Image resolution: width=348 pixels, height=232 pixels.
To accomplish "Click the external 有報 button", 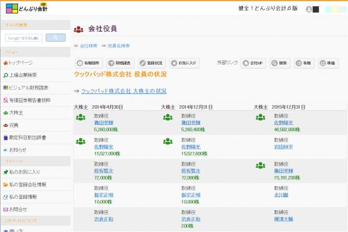I will [304, 63].
